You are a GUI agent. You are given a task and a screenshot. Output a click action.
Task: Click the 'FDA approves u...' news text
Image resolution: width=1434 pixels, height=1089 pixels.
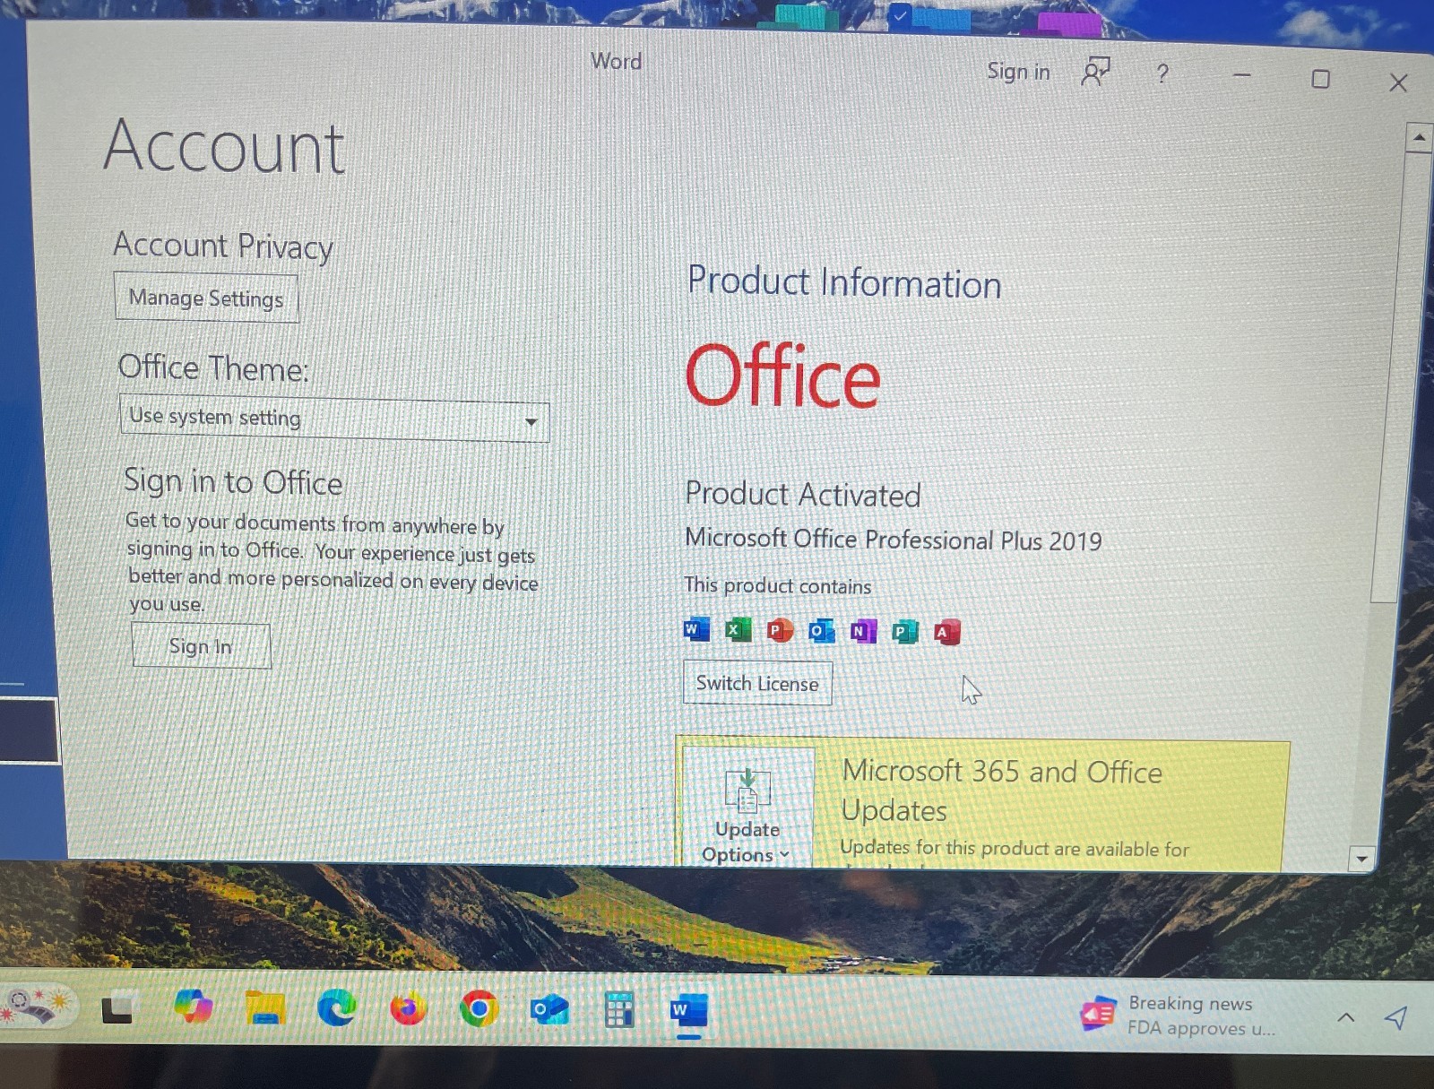tap(1200, 1028)
